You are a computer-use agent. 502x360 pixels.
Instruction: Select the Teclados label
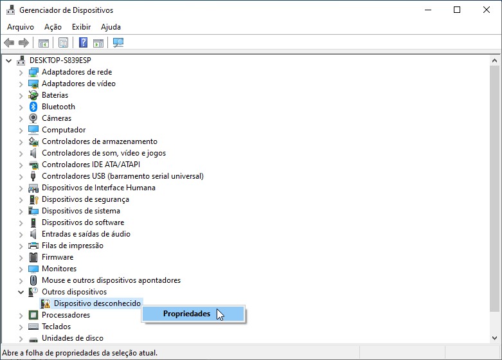point(57,327)
